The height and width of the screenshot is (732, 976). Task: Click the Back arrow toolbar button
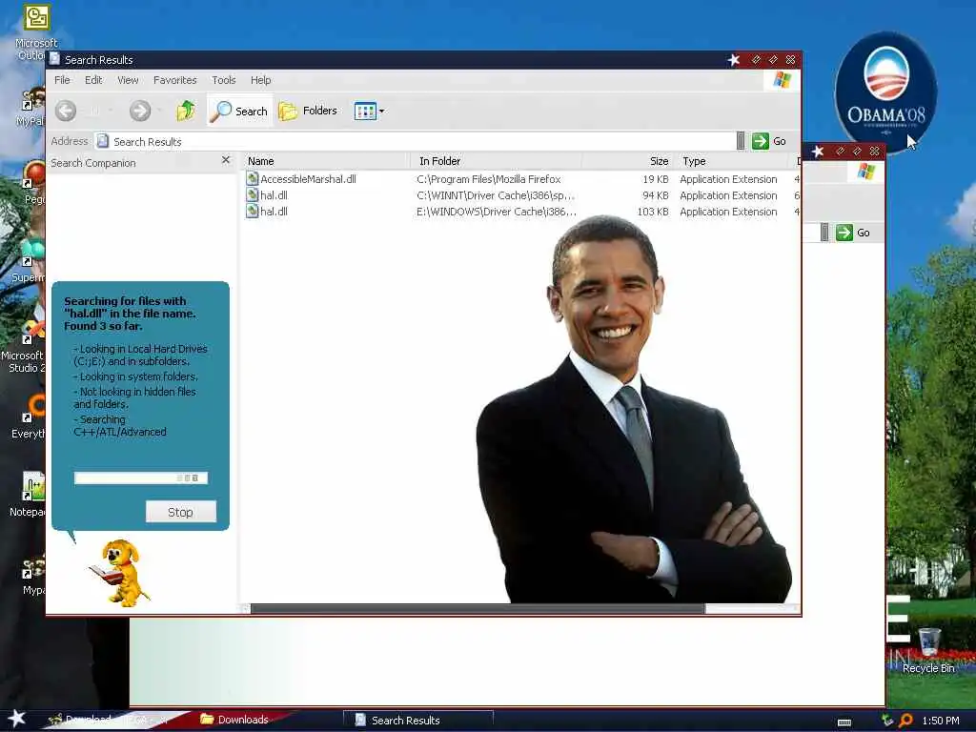coord(66,111)
